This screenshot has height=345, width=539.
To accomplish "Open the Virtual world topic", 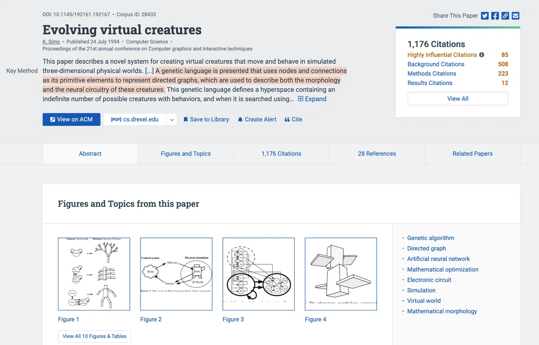I will [x=424, y=301].
